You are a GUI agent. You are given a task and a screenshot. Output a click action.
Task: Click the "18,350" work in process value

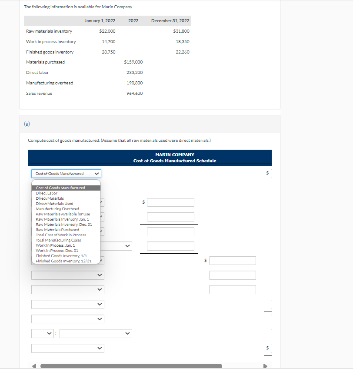click(x=183, y=42)
